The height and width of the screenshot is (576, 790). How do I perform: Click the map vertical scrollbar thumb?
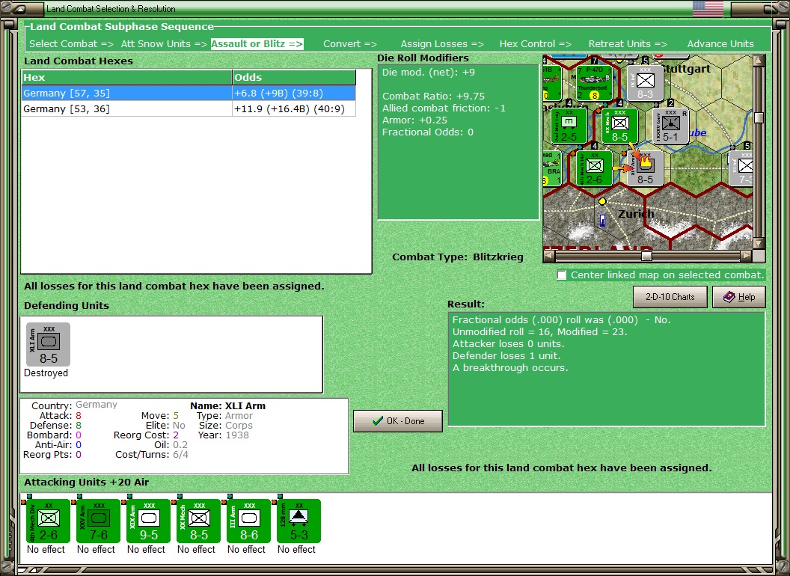coord(759,118)
